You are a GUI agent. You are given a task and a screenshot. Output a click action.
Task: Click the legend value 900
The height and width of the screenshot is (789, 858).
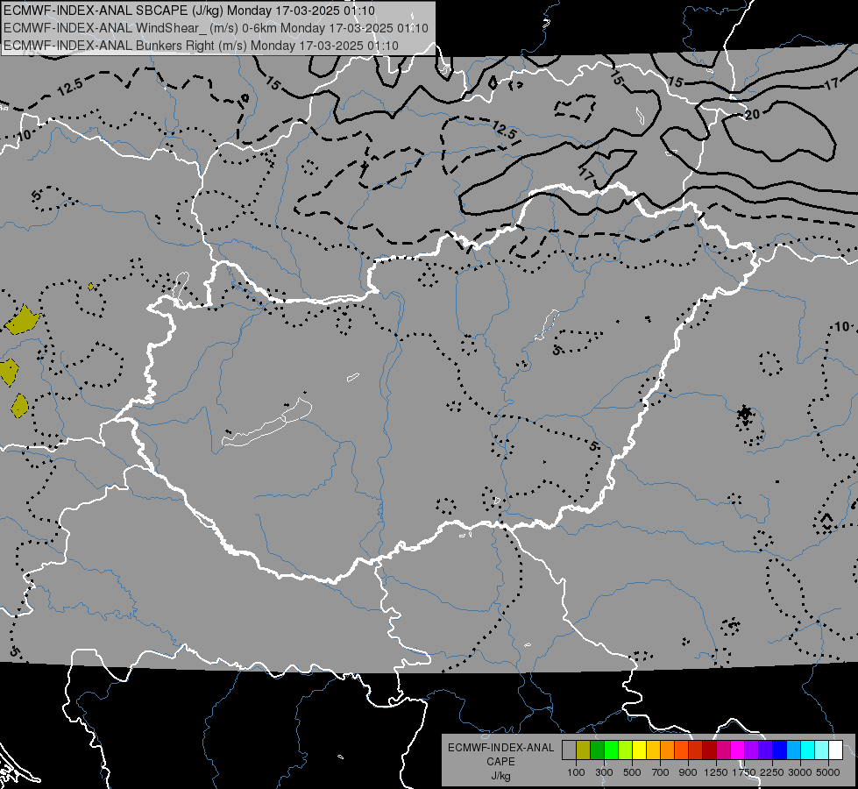(x=688, y=772)
